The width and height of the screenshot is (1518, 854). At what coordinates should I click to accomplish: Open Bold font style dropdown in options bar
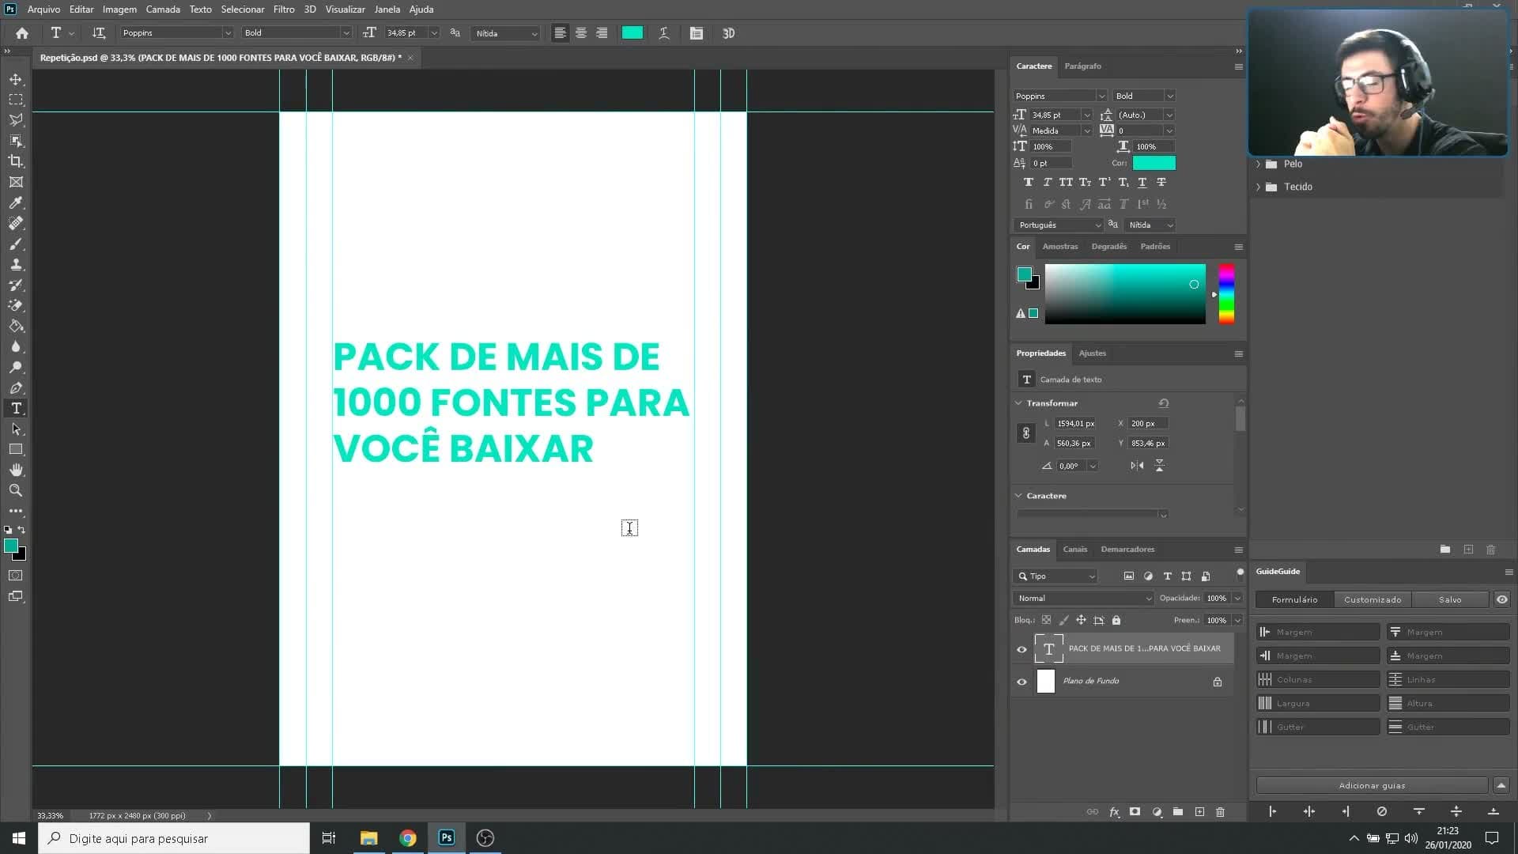(x=346, y=33)
